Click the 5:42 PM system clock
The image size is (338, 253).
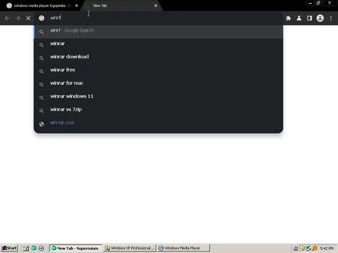pos(326,248)
